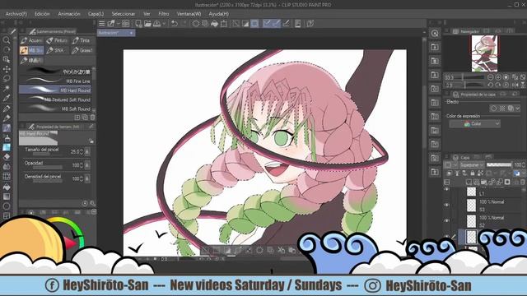Select Pintura sub tool group
The width and height of the screenshot is (527, 296).
(x=57, y=40)
